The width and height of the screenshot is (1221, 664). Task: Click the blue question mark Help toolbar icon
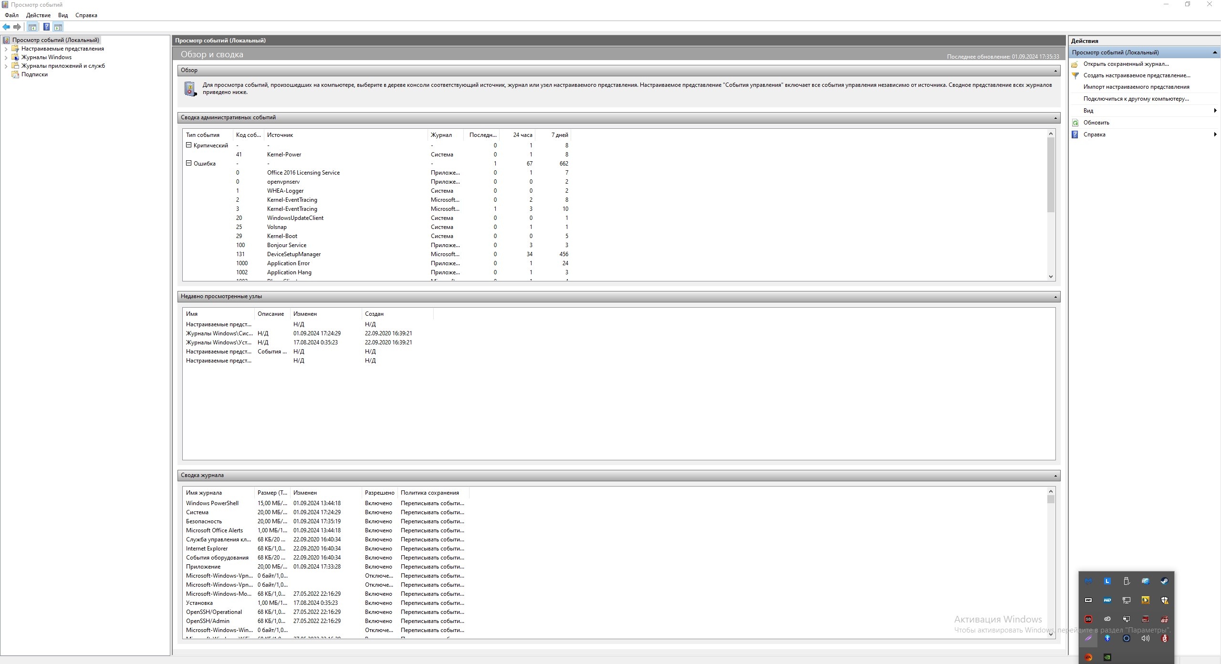pyautogui.click(x=46, y=27)
